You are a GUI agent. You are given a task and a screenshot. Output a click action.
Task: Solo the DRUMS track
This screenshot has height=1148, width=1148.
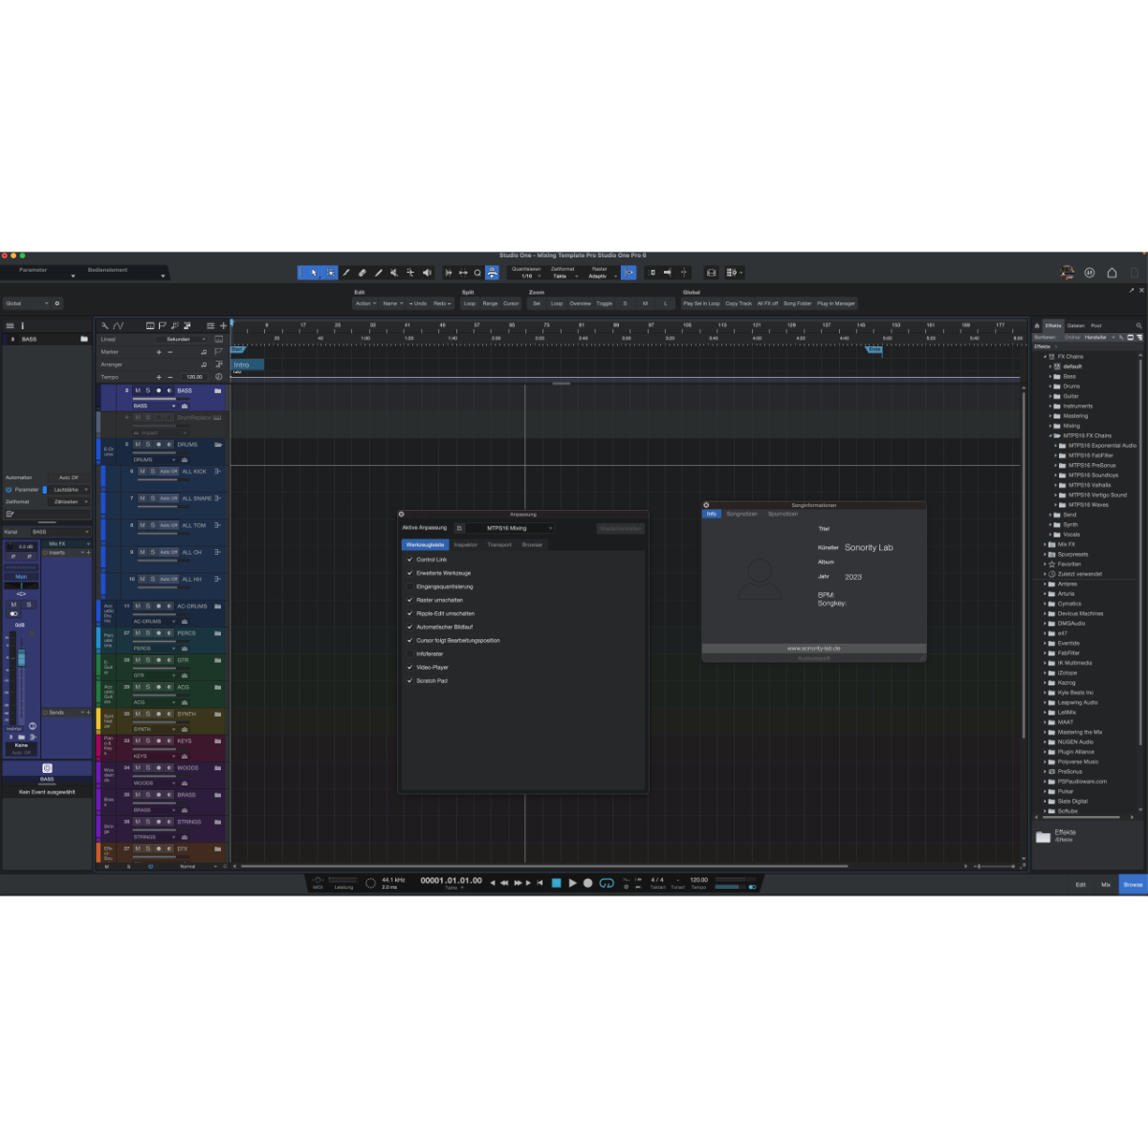[148, 445]
